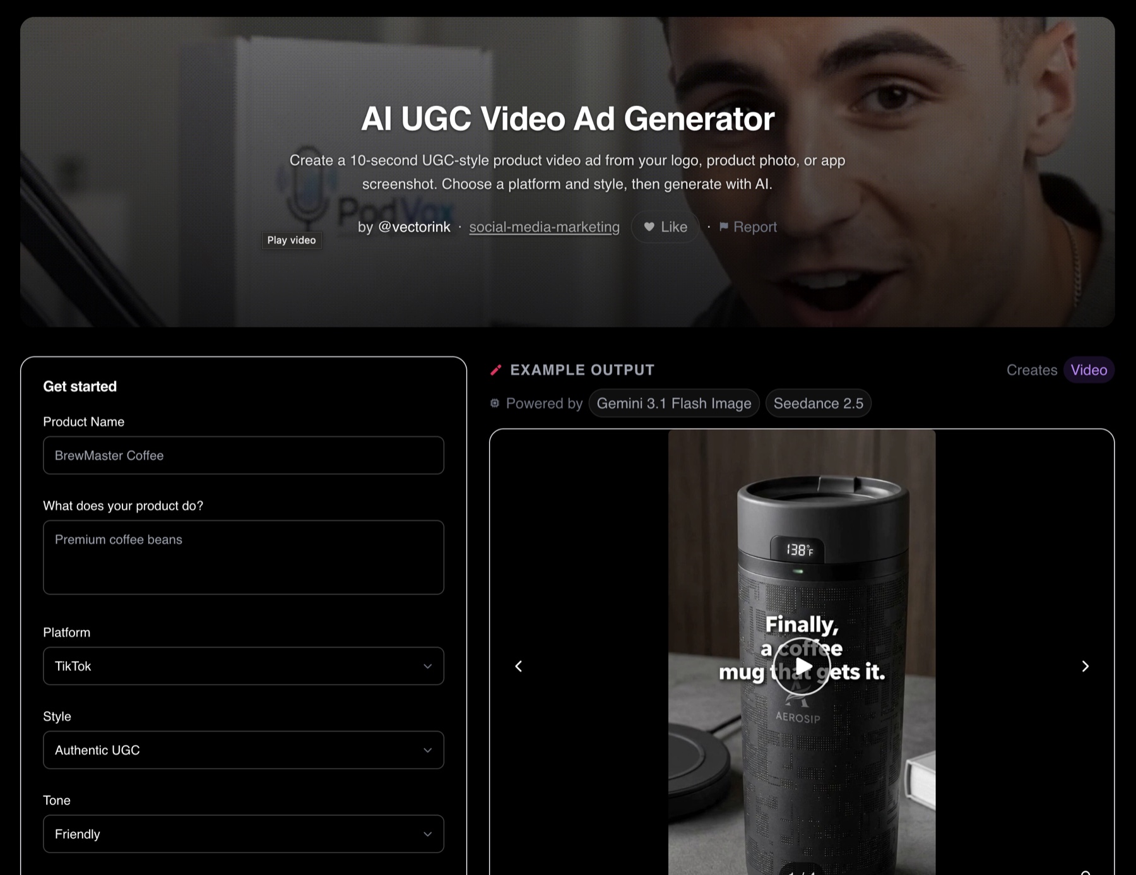Screen dimensions: 1136x875
Task: Go to the previous example output
Action: click(519, 666)
